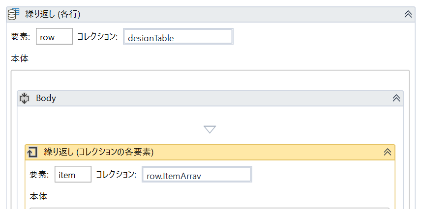
Task: Edit the row.ItemArray collection field
Action: (197, 175)
